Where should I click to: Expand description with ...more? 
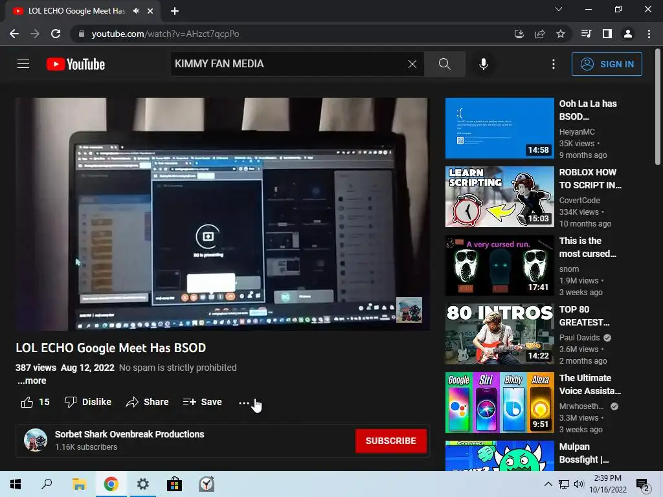tap(32, 381)
